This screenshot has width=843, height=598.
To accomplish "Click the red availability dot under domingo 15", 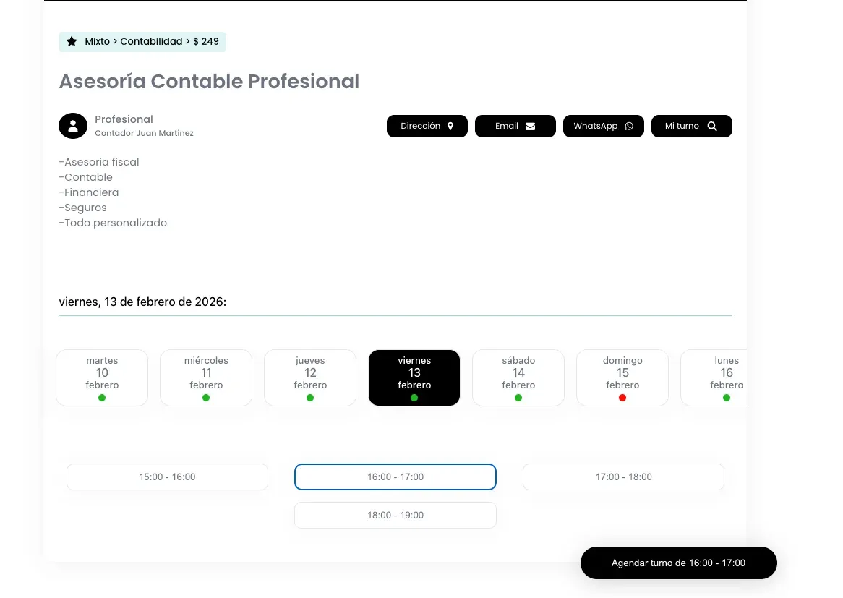I will click(x=622, y=397).
